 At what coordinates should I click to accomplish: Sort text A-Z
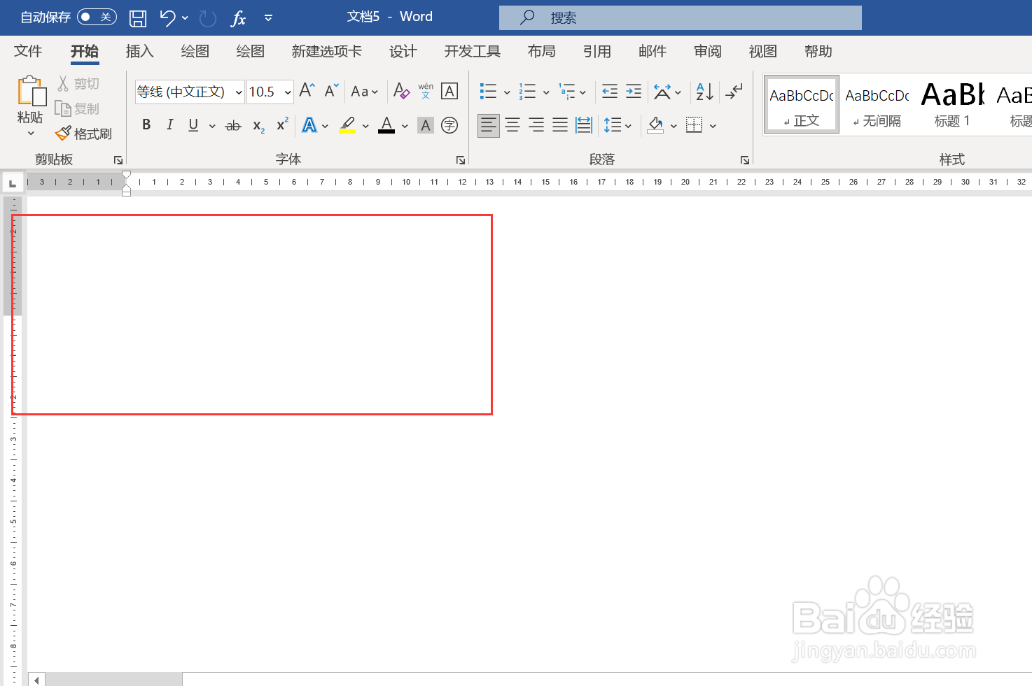pyautogui.click(x=704, y=91)
